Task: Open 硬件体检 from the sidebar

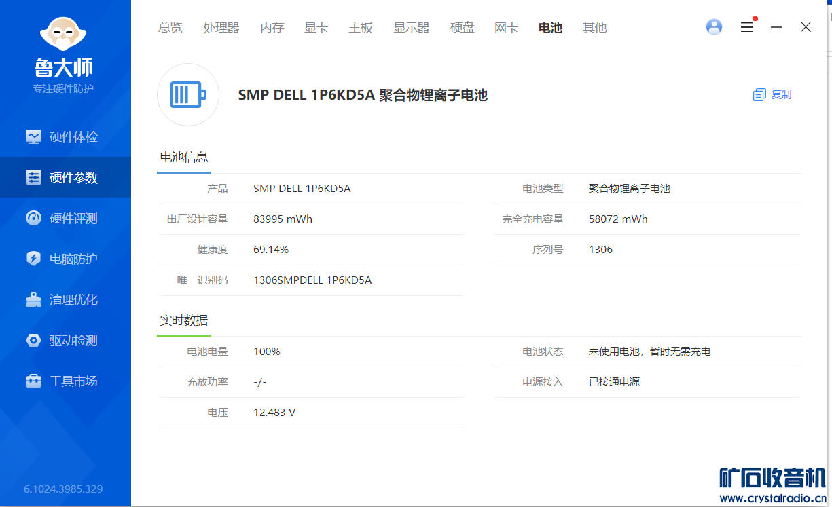Action: (x=73, y=136)
